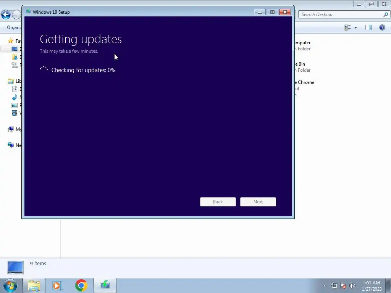391x293 pixels.
Task: Select the Pictures library icon
Action: [x=15, y=105]
